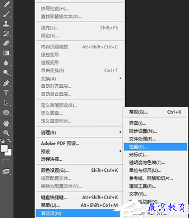Screen dimensions: 189x218
Task: Choose 描边(S) menu entry
Action: [80, 36]
